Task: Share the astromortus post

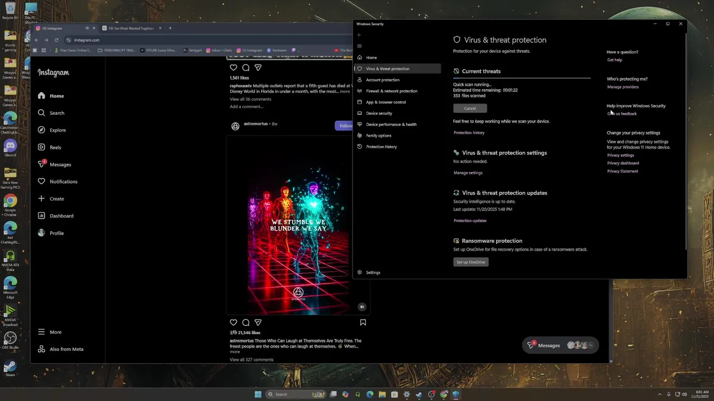Action: click(258, 322)
